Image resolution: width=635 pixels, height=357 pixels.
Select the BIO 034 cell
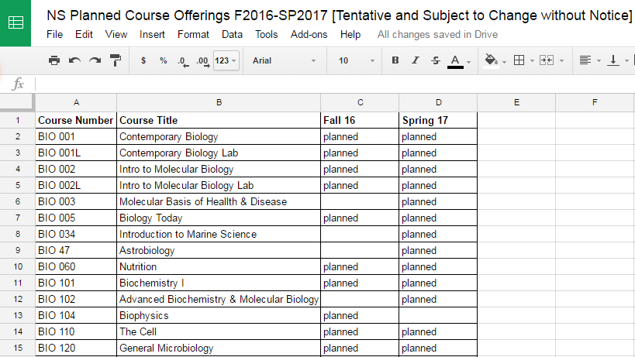[76, 234]
